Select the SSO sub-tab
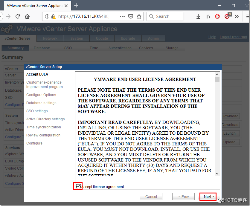 pos(68,48)
